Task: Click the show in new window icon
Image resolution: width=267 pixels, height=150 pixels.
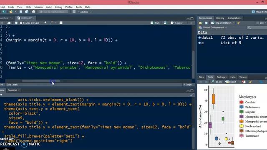Action: click(x=9, y=23)
